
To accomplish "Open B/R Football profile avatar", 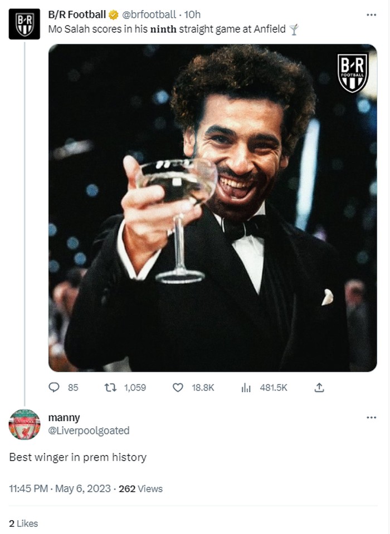I will pyautogui.click(x=24, y=24).
